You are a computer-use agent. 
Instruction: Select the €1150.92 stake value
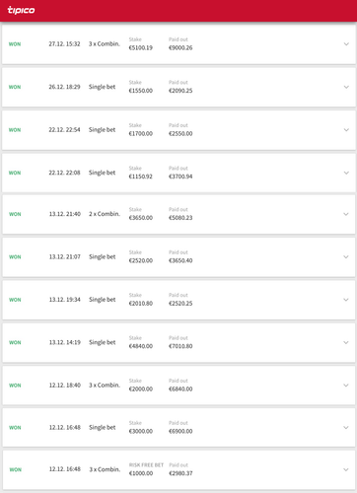[x=141, y=176]
